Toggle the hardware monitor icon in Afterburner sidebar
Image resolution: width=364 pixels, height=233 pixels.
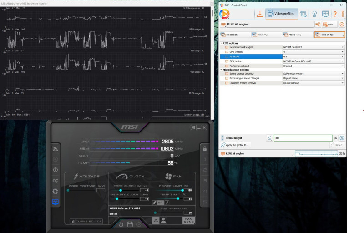[x=55, y=202]
